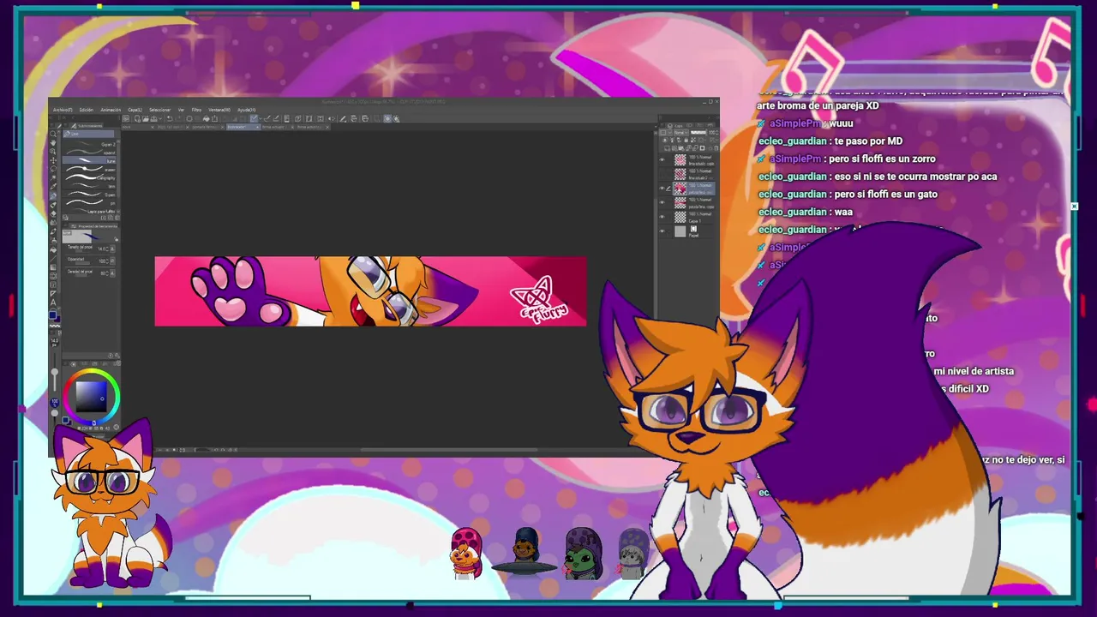Click the CLIP STUDIO launcher icon
Viewport: 1097px width, 617px height.
click(126, 118)
